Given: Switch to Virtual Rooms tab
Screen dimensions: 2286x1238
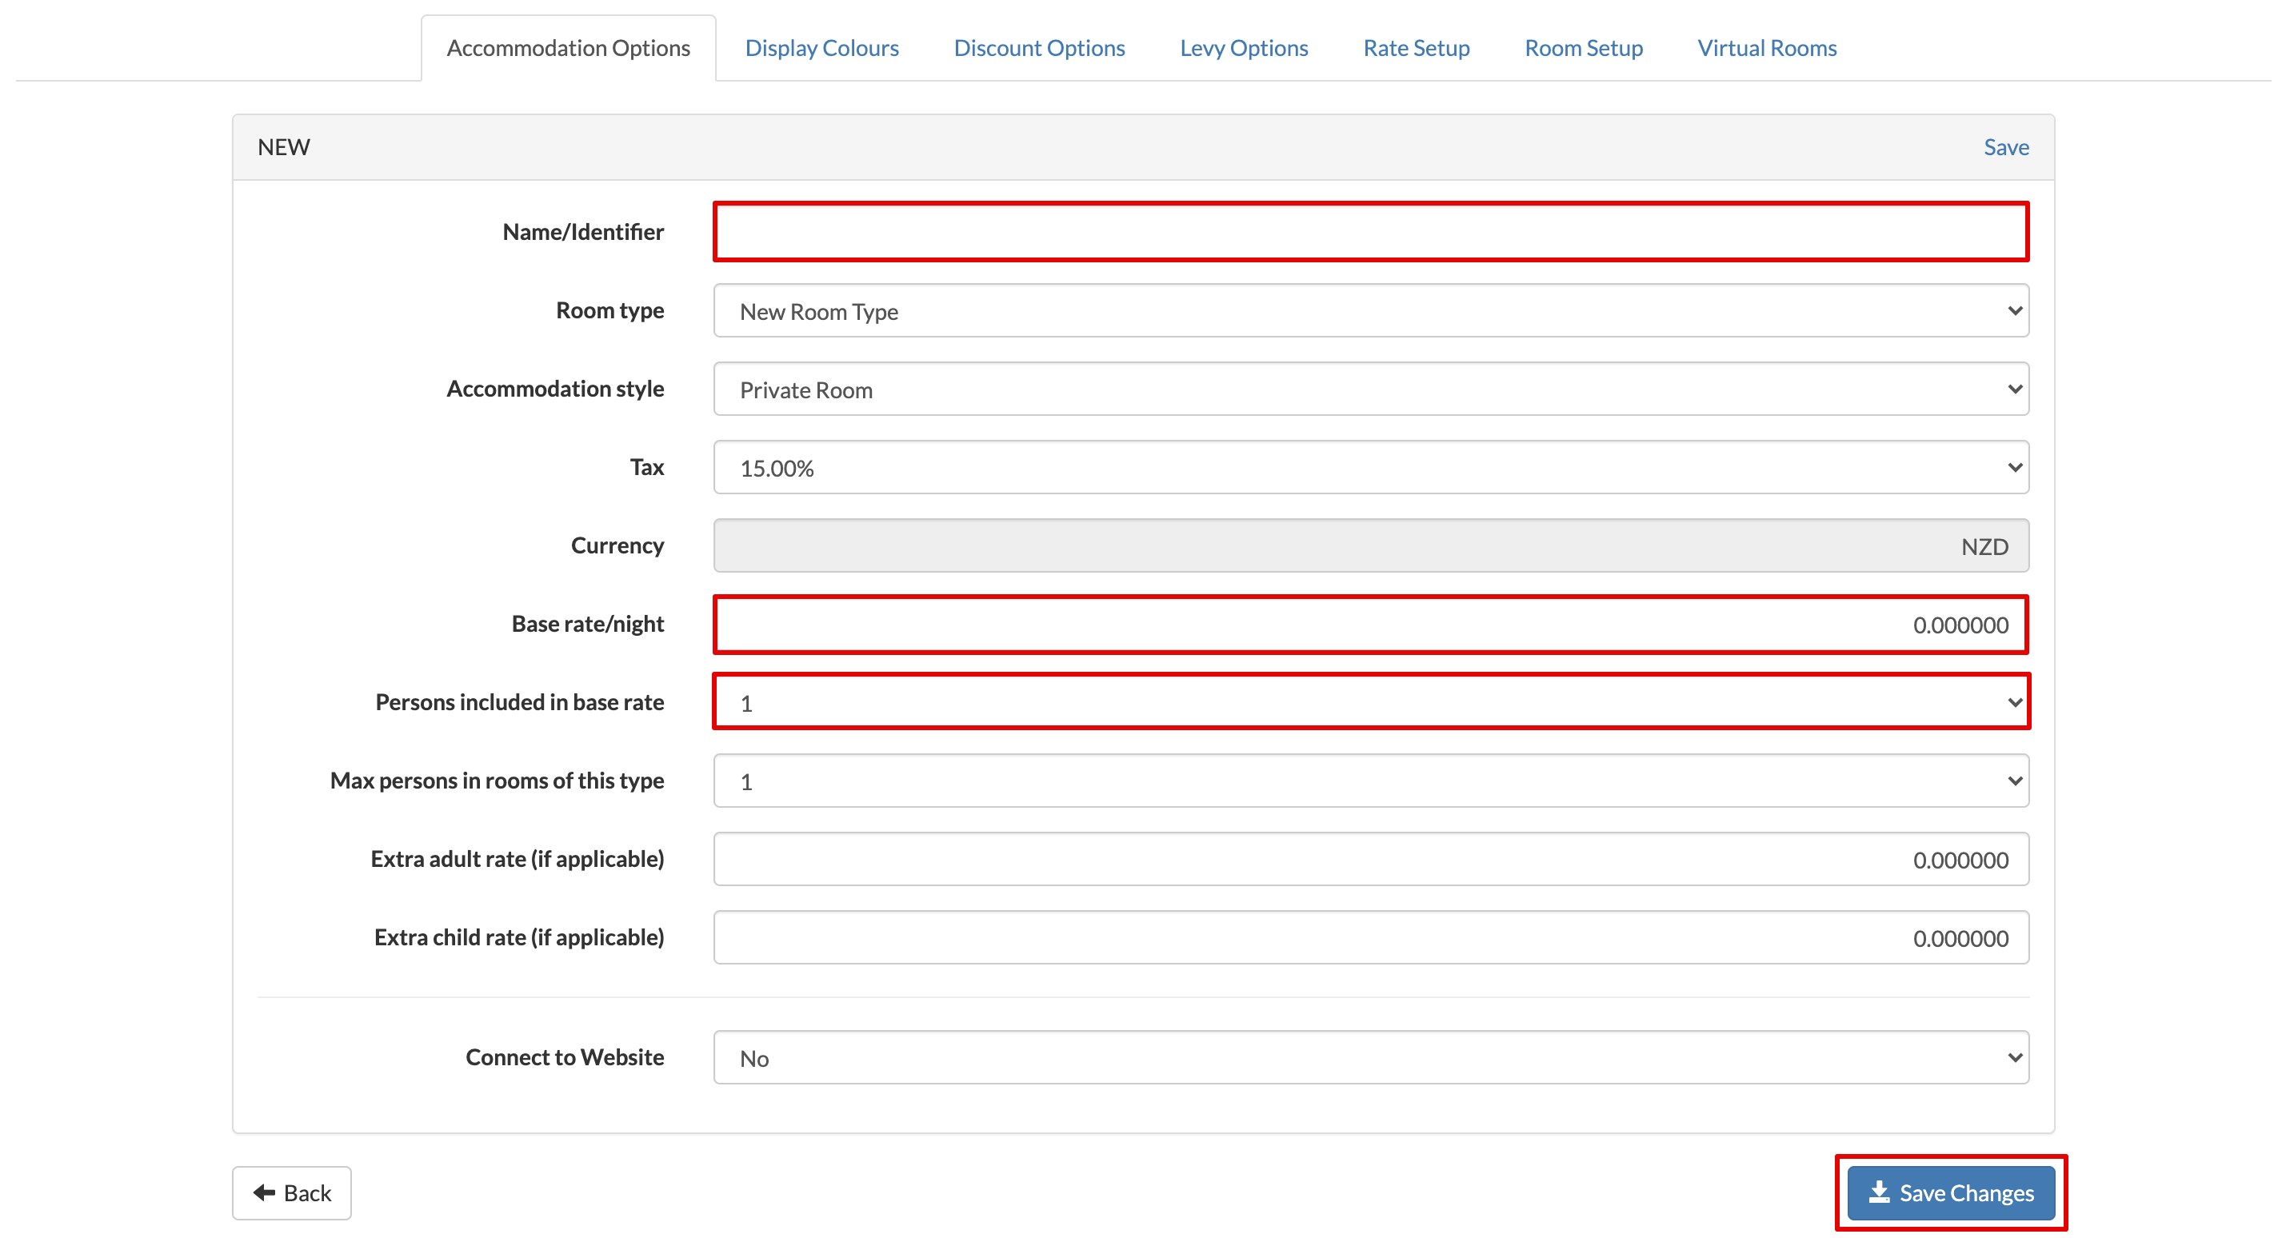Looking at the screenshot, I should [x=1766, y=48].
